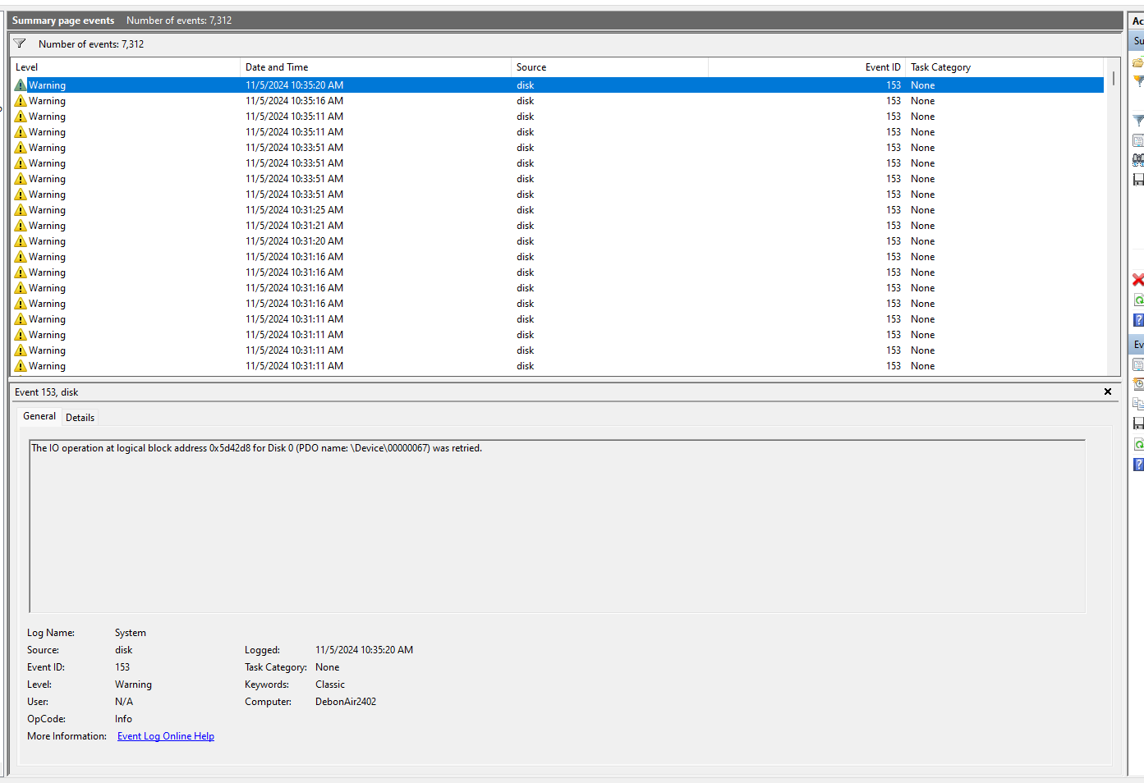The width and height of the screenshot is (1144, 783).
Task: Sort events by the Level column header
Action: pos(123,67)
